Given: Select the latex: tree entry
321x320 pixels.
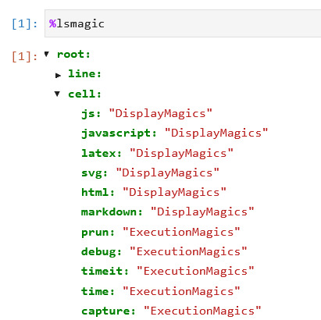Looking at the screenshot, I should point(157,153).
